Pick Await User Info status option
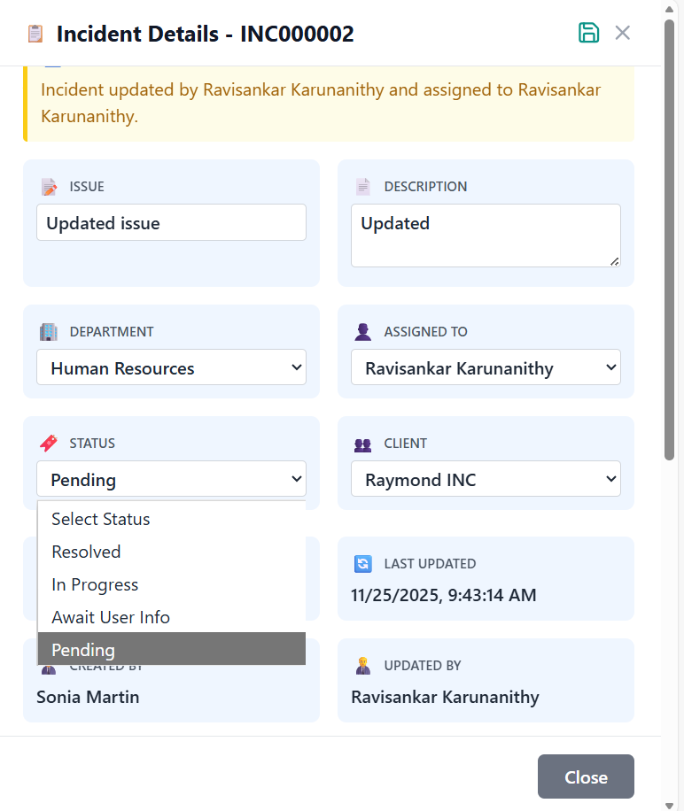The height and width of the screenshot is (811, 684). tap(111, 617)
